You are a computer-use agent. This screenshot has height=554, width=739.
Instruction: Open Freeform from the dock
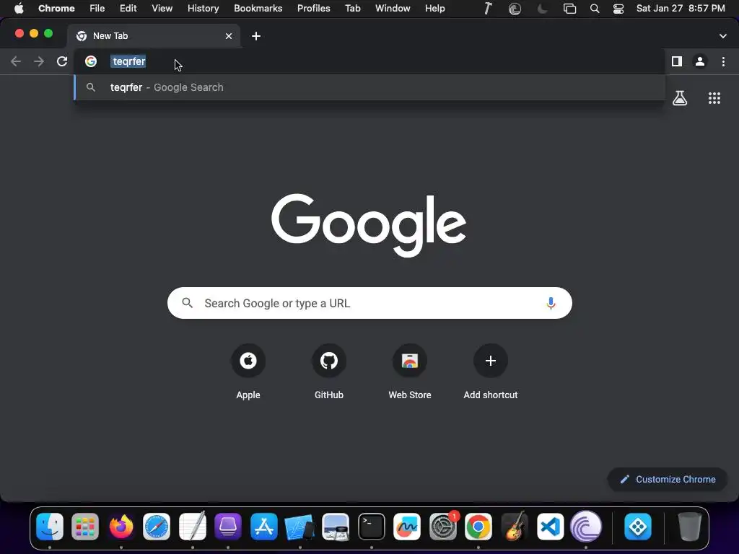(407, 526)
